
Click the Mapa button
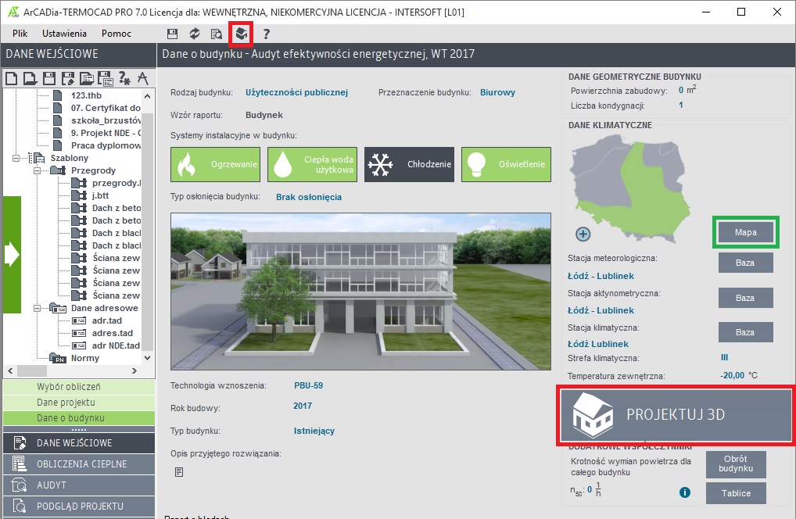[746, 232]
